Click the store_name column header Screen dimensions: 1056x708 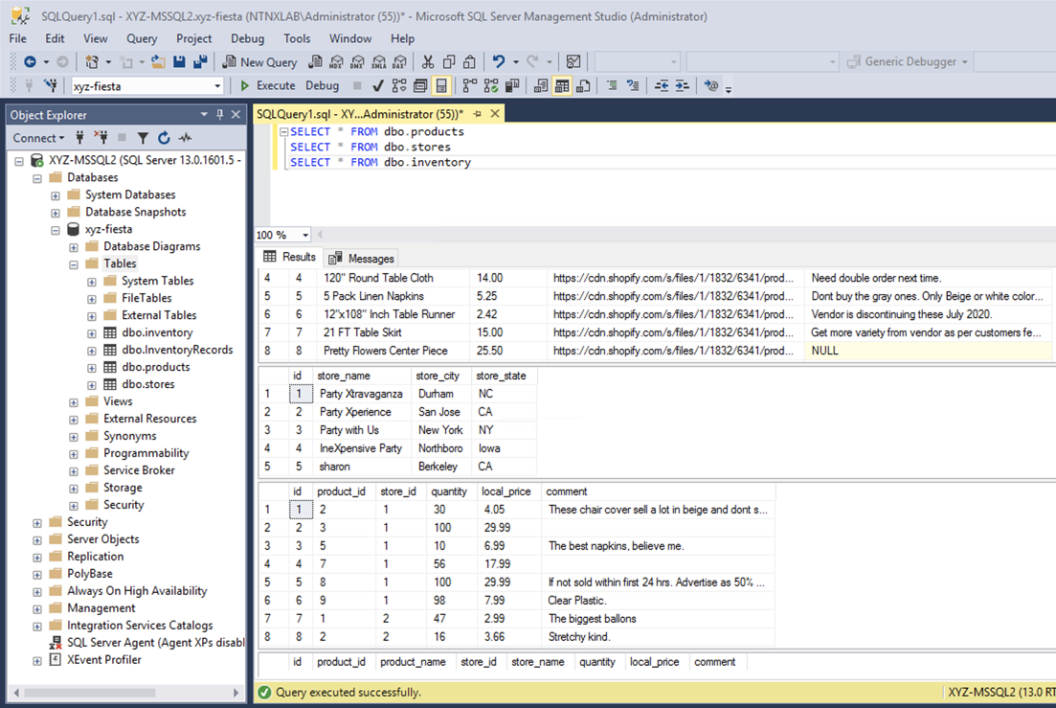pos(344,376)
